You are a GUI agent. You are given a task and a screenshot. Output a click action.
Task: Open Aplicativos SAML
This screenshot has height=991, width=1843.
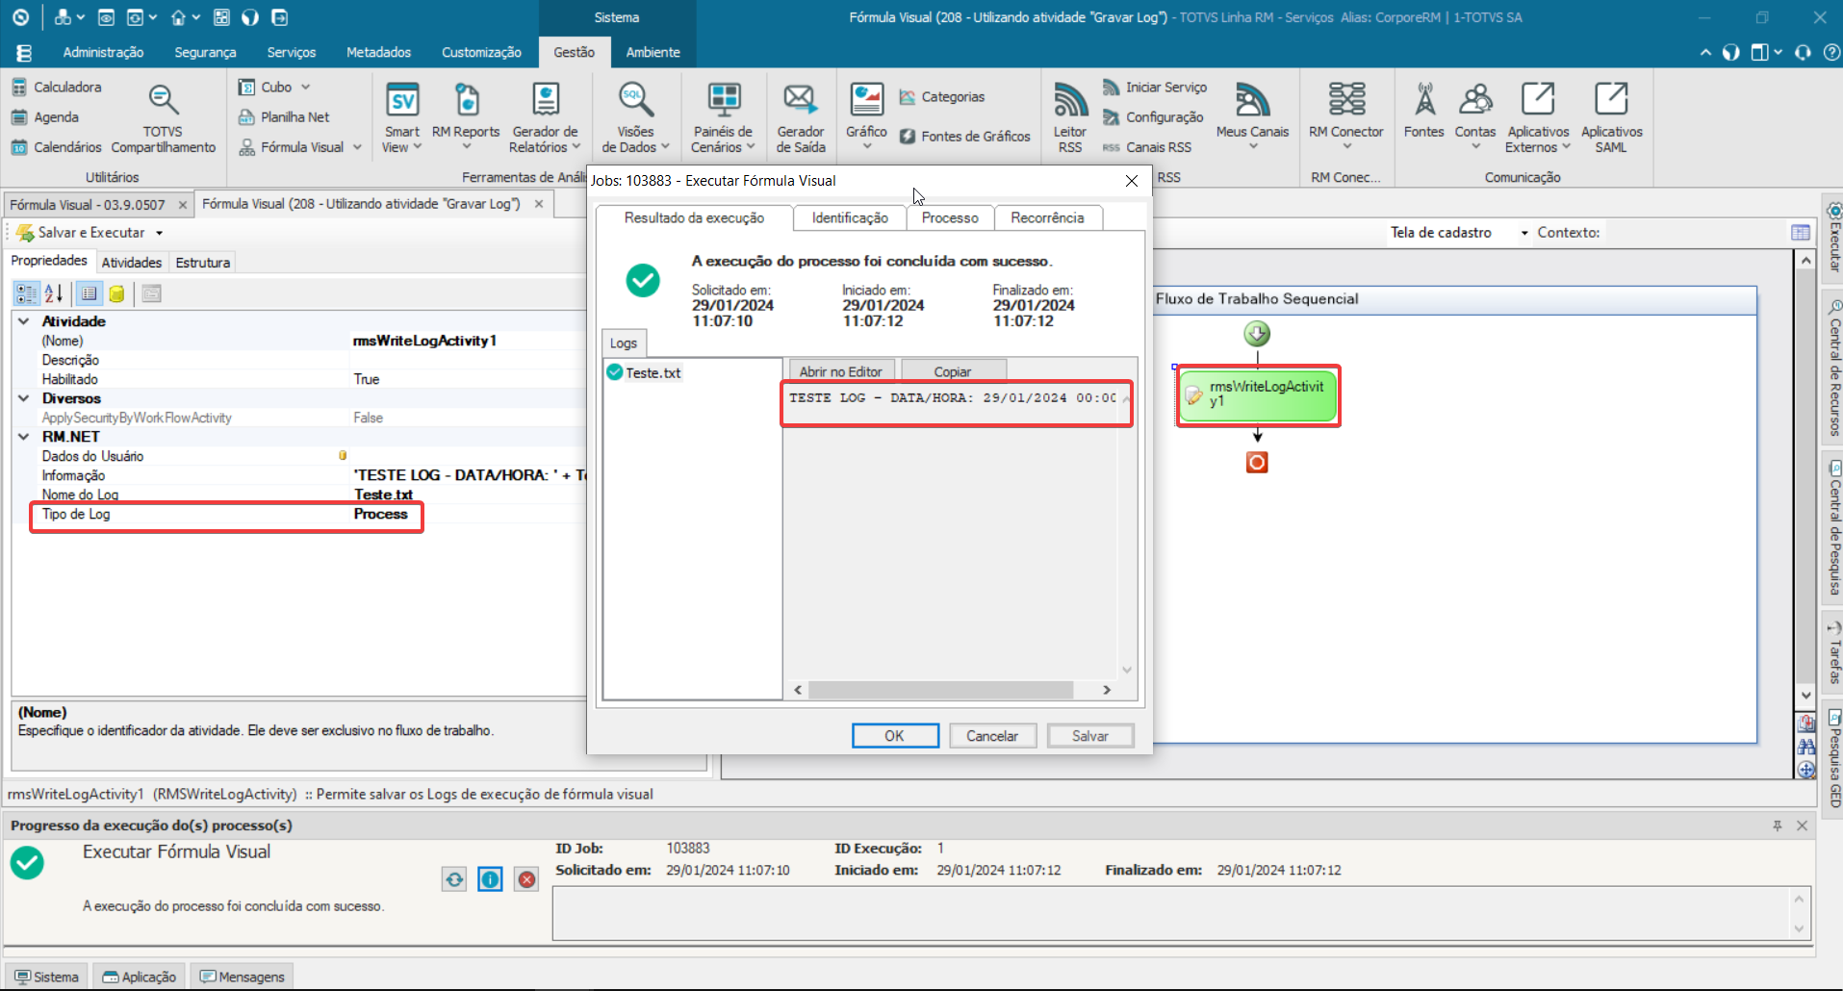pos(1611,117)
